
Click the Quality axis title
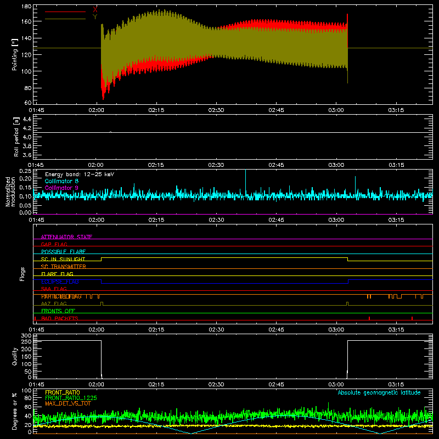pos(15,356)
